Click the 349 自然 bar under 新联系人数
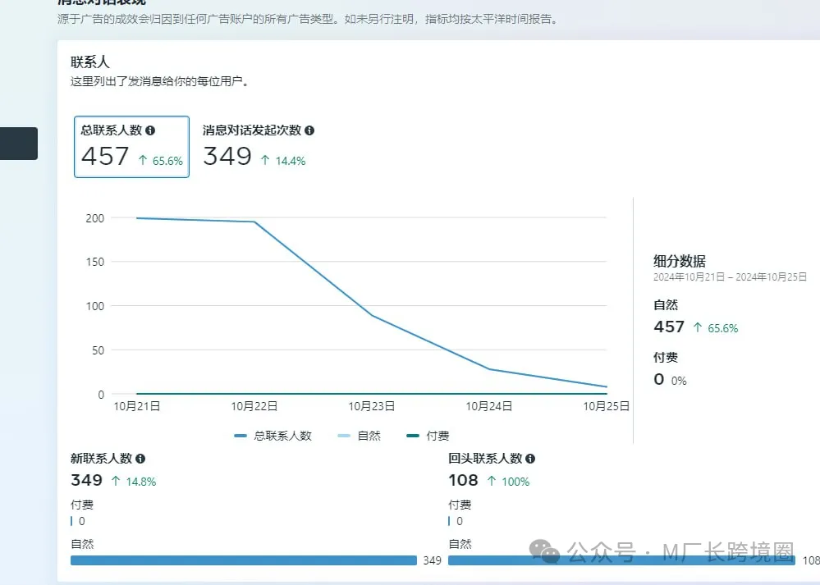820x585 pixels. point(244,560)
